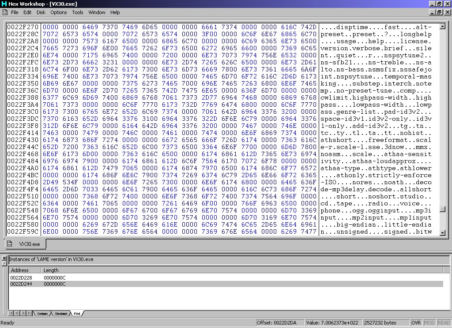Click offset label 0022F270
Image resolution: width=452 pixels, height=328 pixels.
point(23,27)
